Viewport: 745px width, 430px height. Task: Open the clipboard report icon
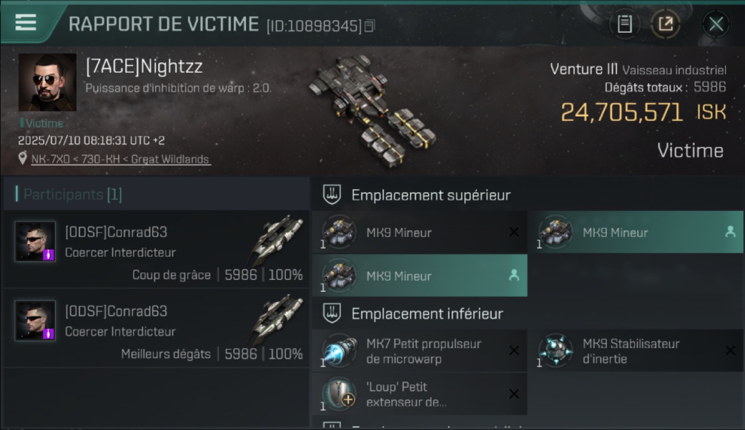(x=625, y=24)
